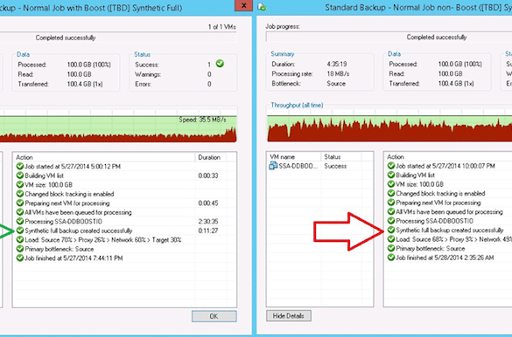512x337 pixels.
Task: Click green success checkmark beside Success count
Action: click(220, 64)
